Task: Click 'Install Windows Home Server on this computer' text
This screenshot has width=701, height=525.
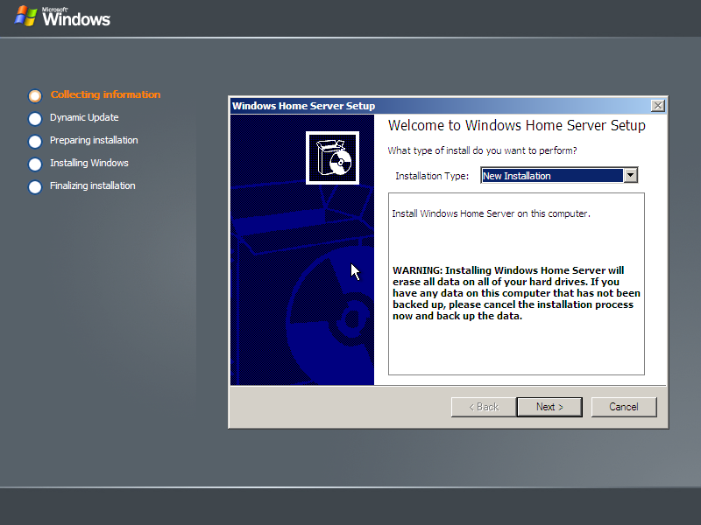Action: point(492,213)
